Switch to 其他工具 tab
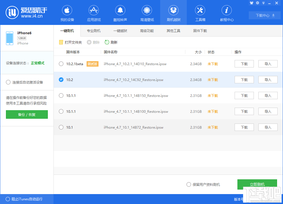This screenshot has height=204, width=283. (x=173, y=31)
